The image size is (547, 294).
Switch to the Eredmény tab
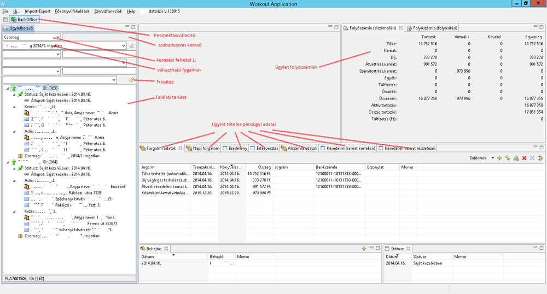click(x=235, y=148)
